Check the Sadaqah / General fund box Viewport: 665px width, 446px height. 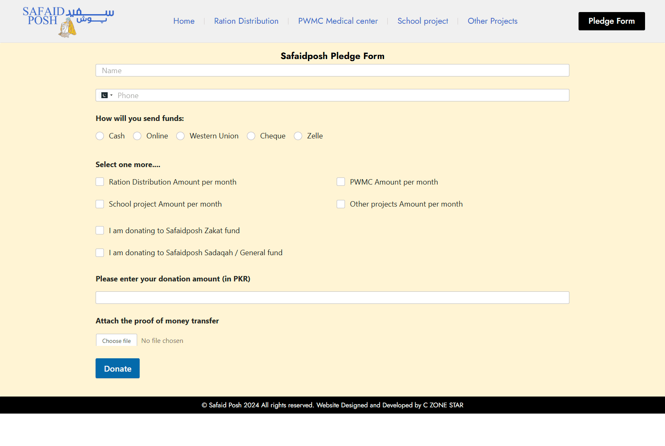click(100, 253)
